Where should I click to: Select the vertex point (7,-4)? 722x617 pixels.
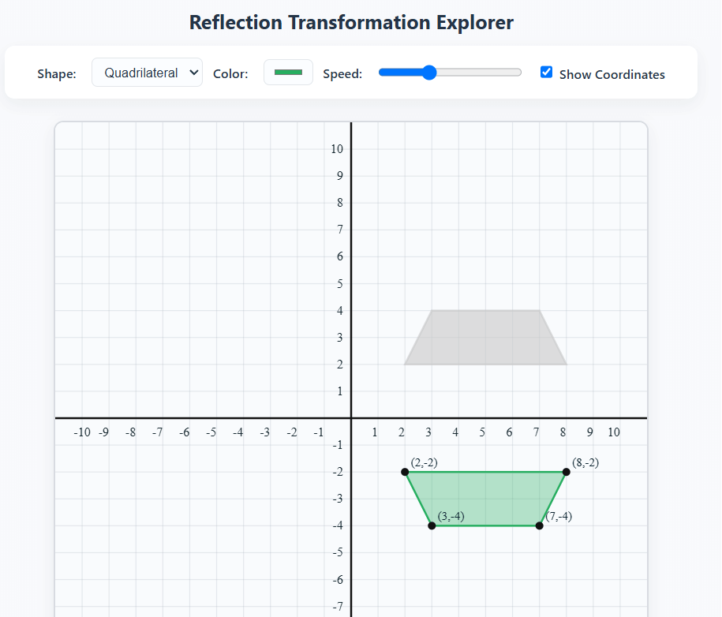pos(539,525)
